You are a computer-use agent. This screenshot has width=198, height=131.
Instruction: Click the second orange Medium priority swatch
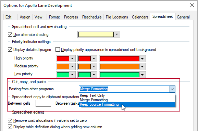(85, 66)
